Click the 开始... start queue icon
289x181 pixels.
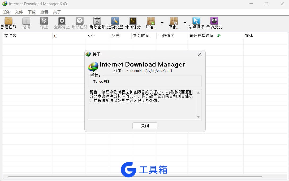coord(151,21)
